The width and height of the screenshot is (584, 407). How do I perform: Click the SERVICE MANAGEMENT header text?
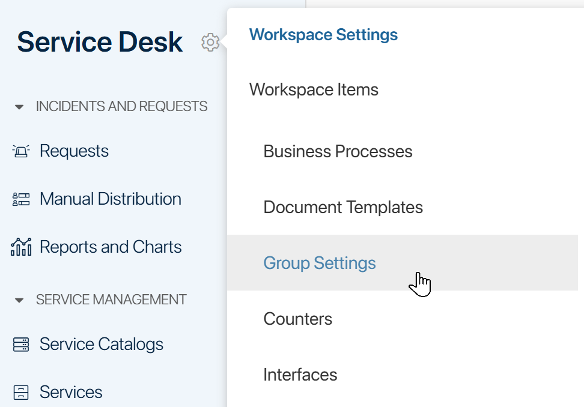tap(111, 300)
